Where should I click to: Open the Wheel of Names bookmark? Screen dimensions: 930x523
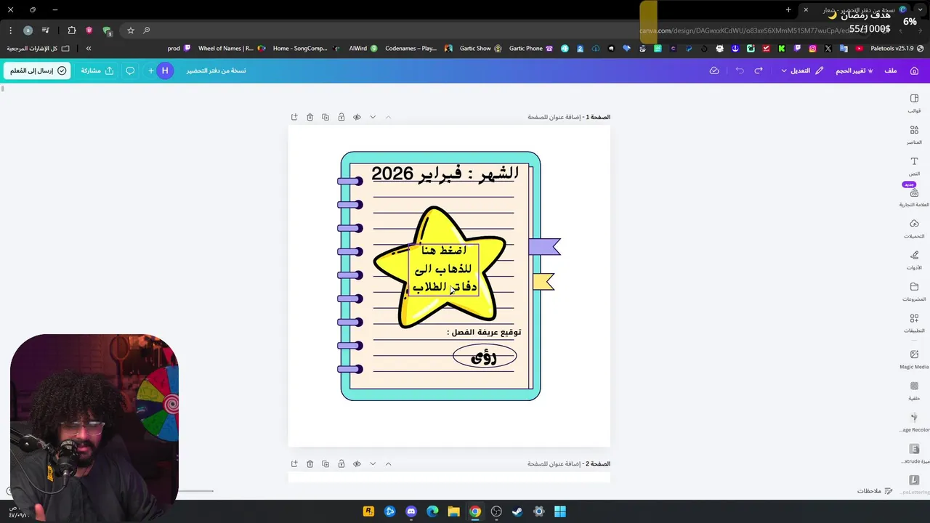230,49
